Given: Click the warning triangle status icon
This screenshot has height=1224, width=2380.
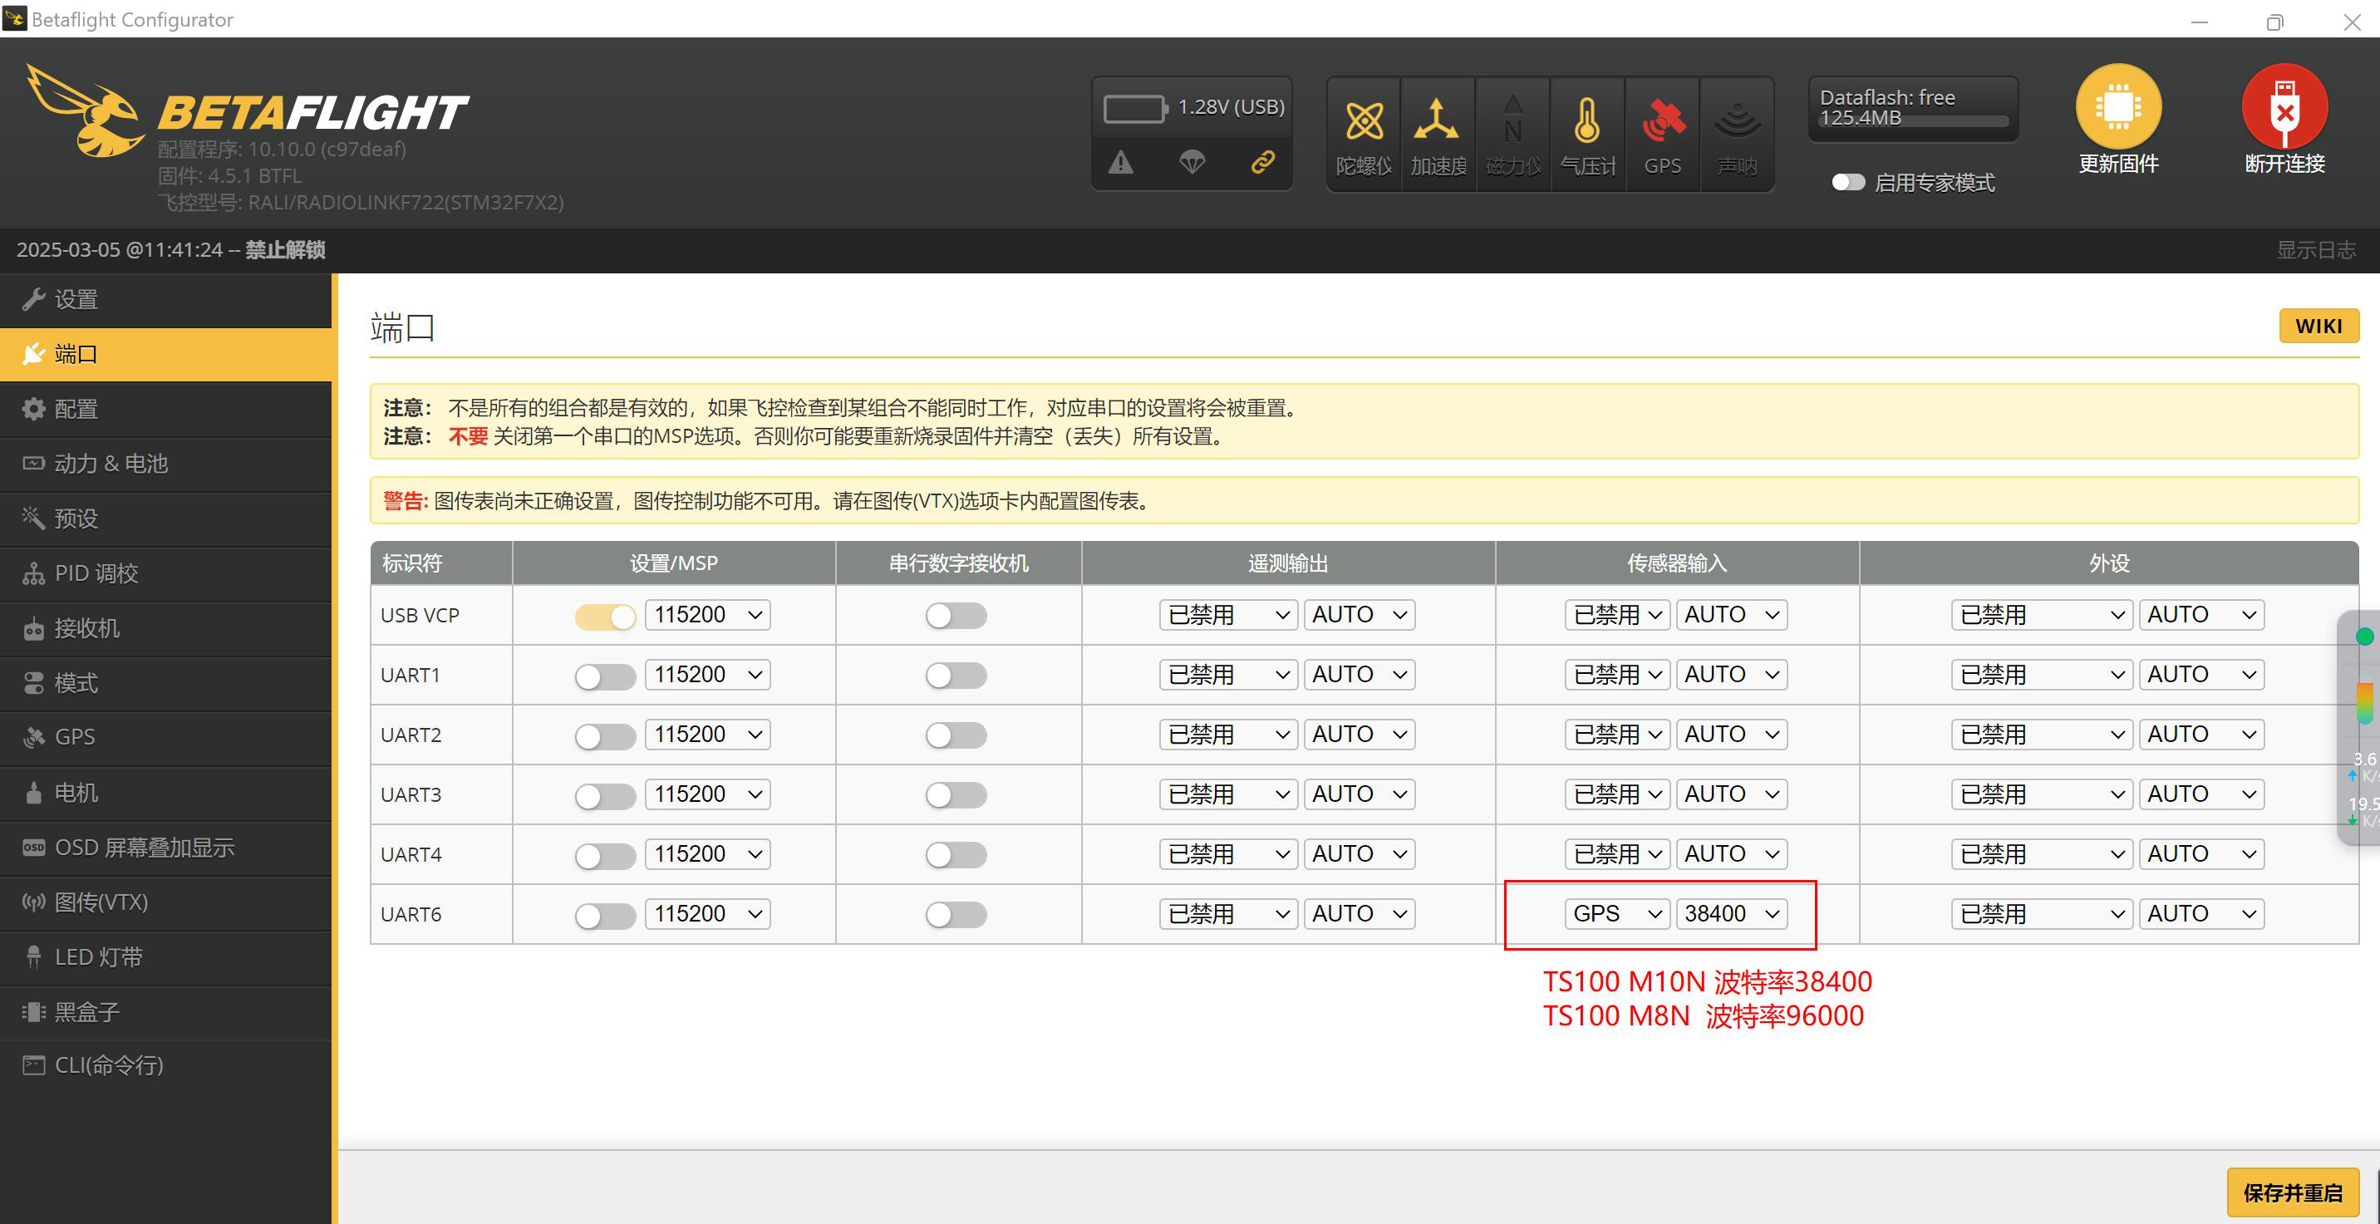Looking at the screenshot, I should tap(1121, 163).
